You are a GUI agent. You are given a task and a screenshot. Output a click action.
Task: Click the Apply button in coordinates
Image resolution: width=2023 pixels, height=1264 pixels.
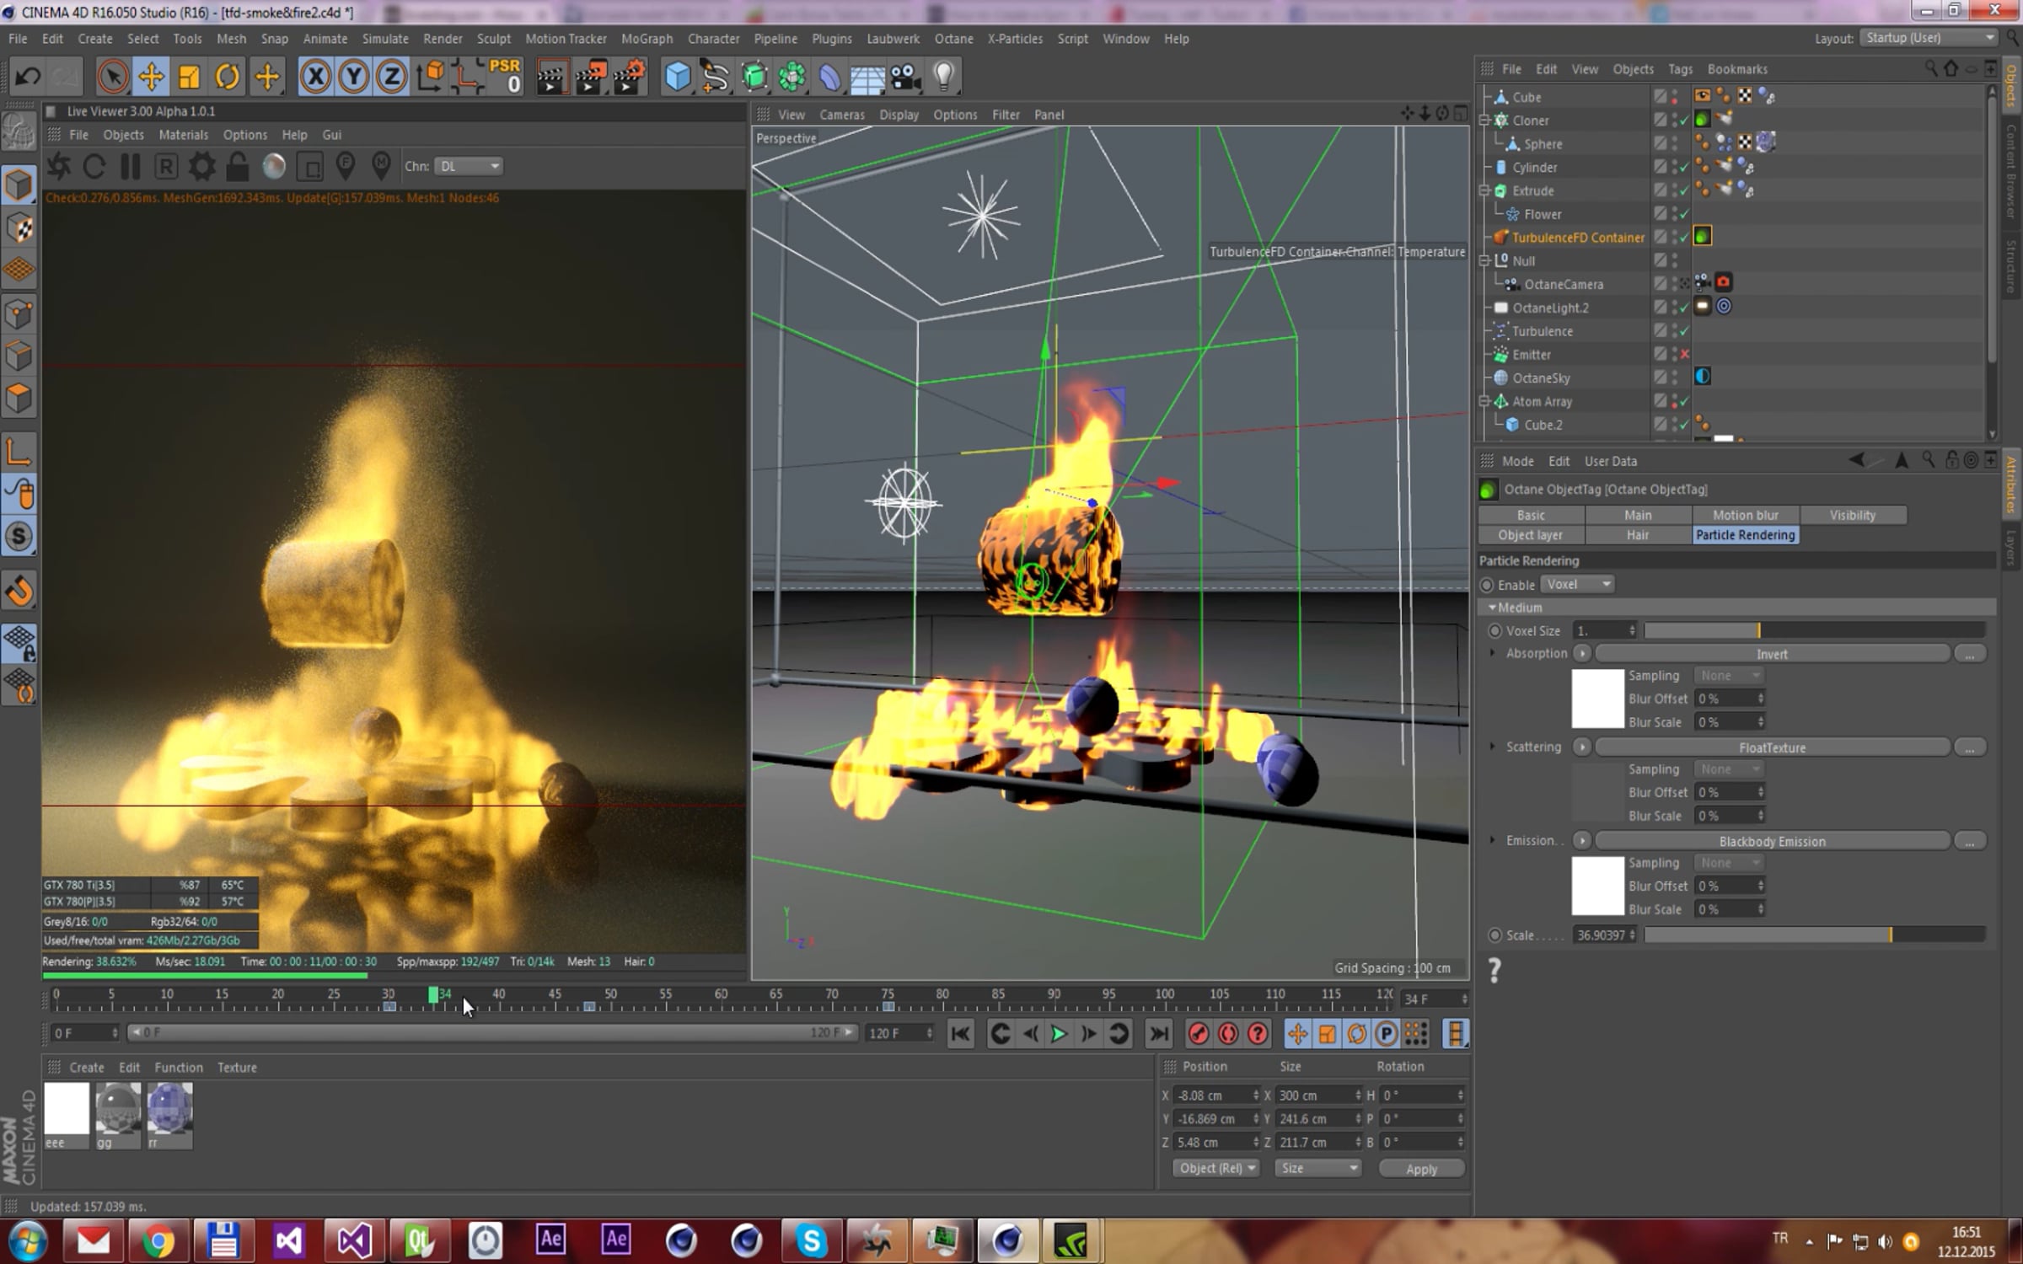pyautogui.click(x=1421, y=1169)
